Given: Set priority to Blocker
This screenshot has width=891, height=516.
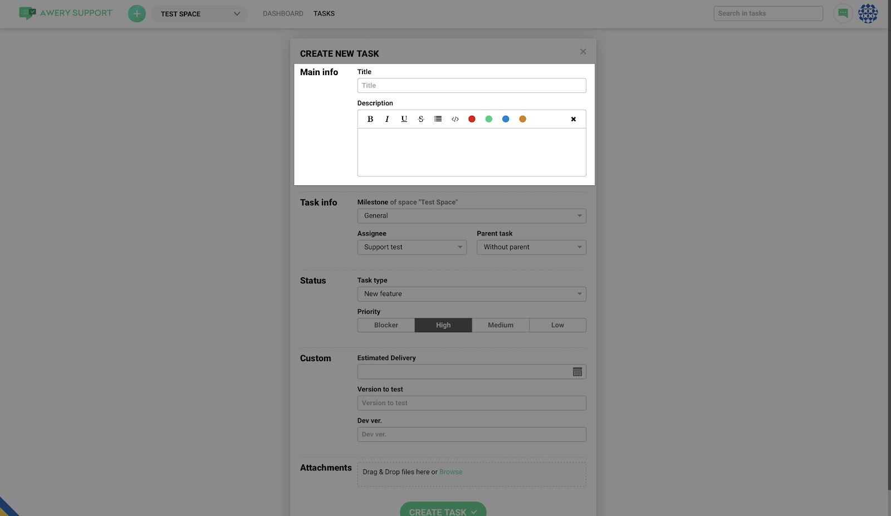Looking at the screenshot, I should [386, 325].
